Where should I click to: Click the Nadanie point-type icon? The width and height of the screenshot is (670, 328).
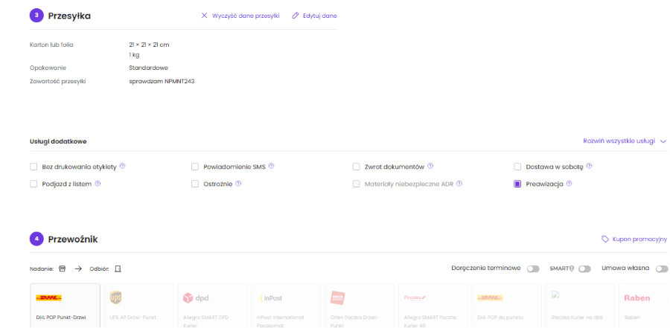63,268
